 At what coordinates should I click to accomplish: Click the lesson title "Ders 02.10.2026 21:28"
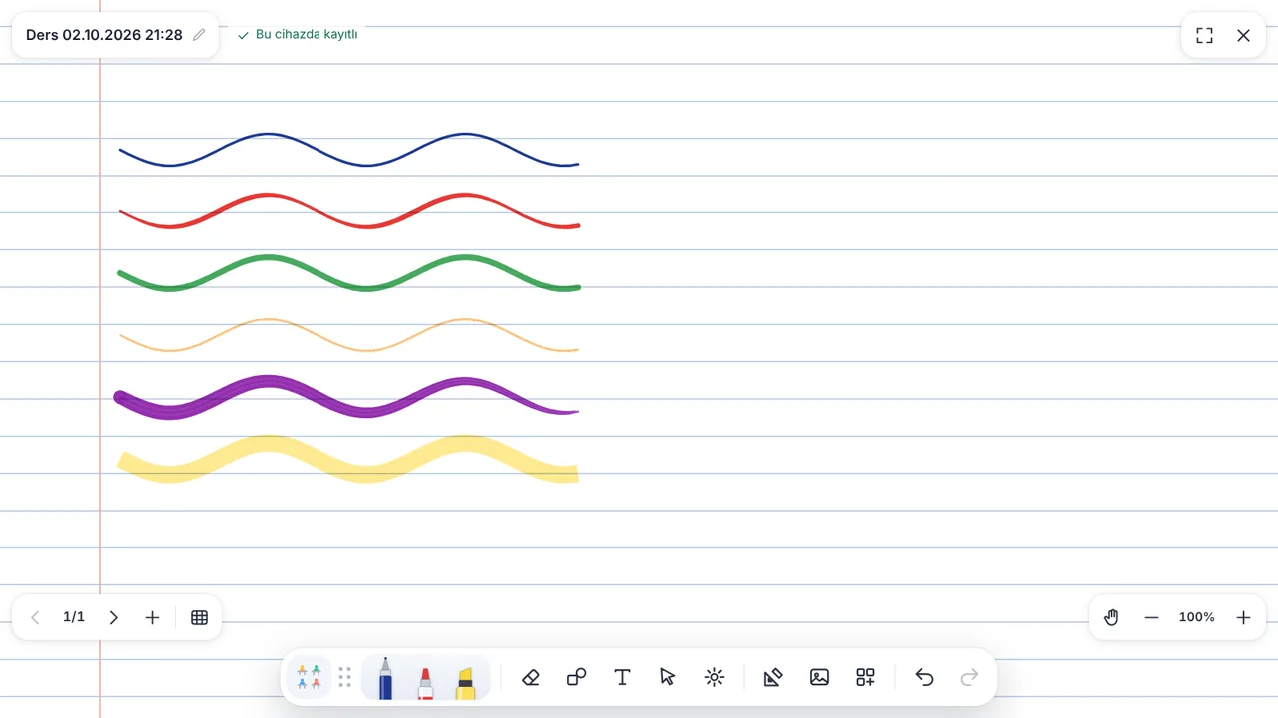pos(104,35)
